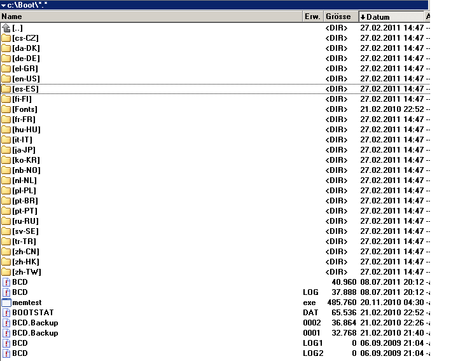Click the Fonts date 21.02.2010 22:52
Screen dimensions: 458x361
click(392, 109)
